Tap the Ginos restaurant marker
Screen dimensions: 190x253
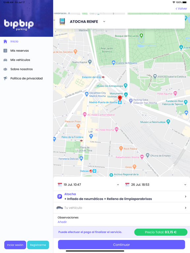[135, 166]
